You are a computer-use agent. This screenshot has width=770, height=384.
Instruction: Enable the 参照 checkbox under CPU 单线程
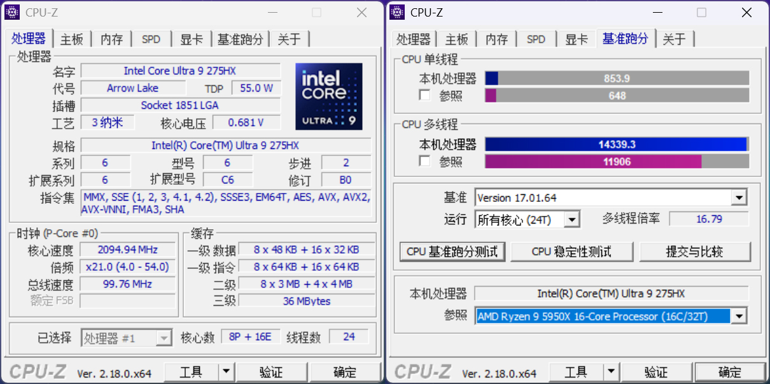click(424, 96)
